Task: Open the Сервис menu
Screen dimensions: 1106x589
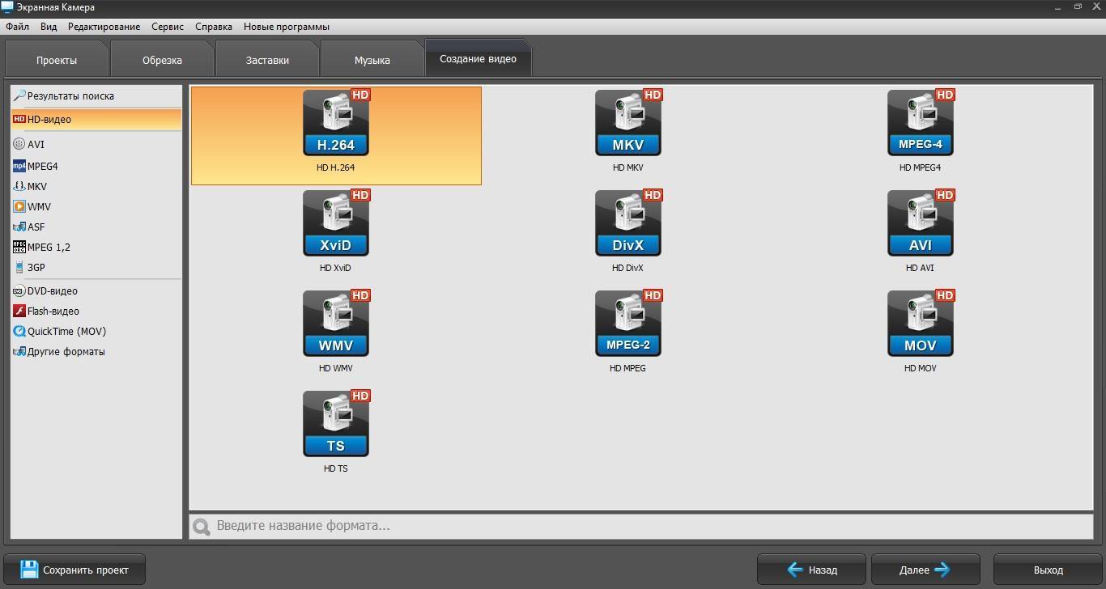Action: click(168, 27)
